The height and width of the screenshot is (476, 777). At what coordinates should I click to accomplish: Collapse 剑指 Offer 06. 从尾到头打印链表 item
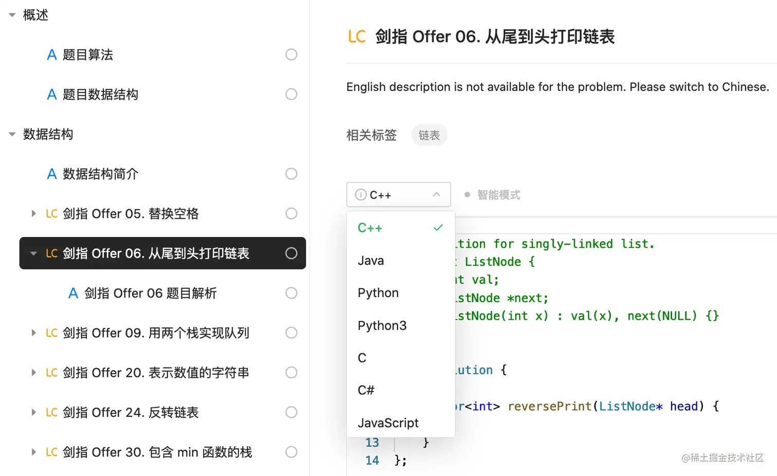click(x=33, y=253)
